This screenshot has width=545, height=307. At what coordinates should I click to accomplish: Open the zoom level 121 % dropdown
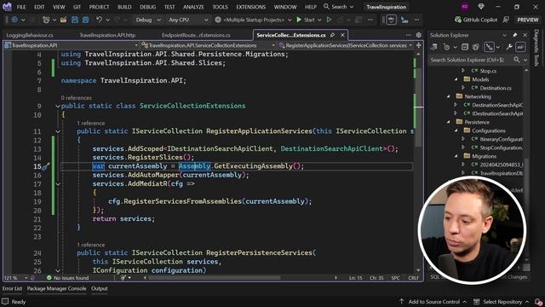coord(26,278)
